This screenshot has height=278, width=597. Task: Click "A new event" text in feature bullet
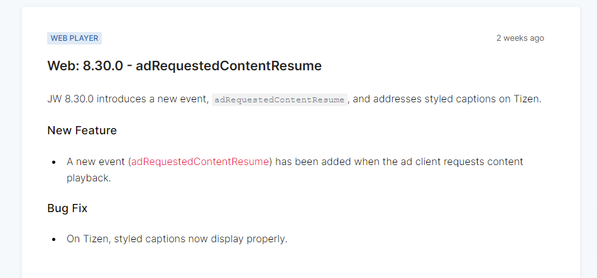(96, 162)
